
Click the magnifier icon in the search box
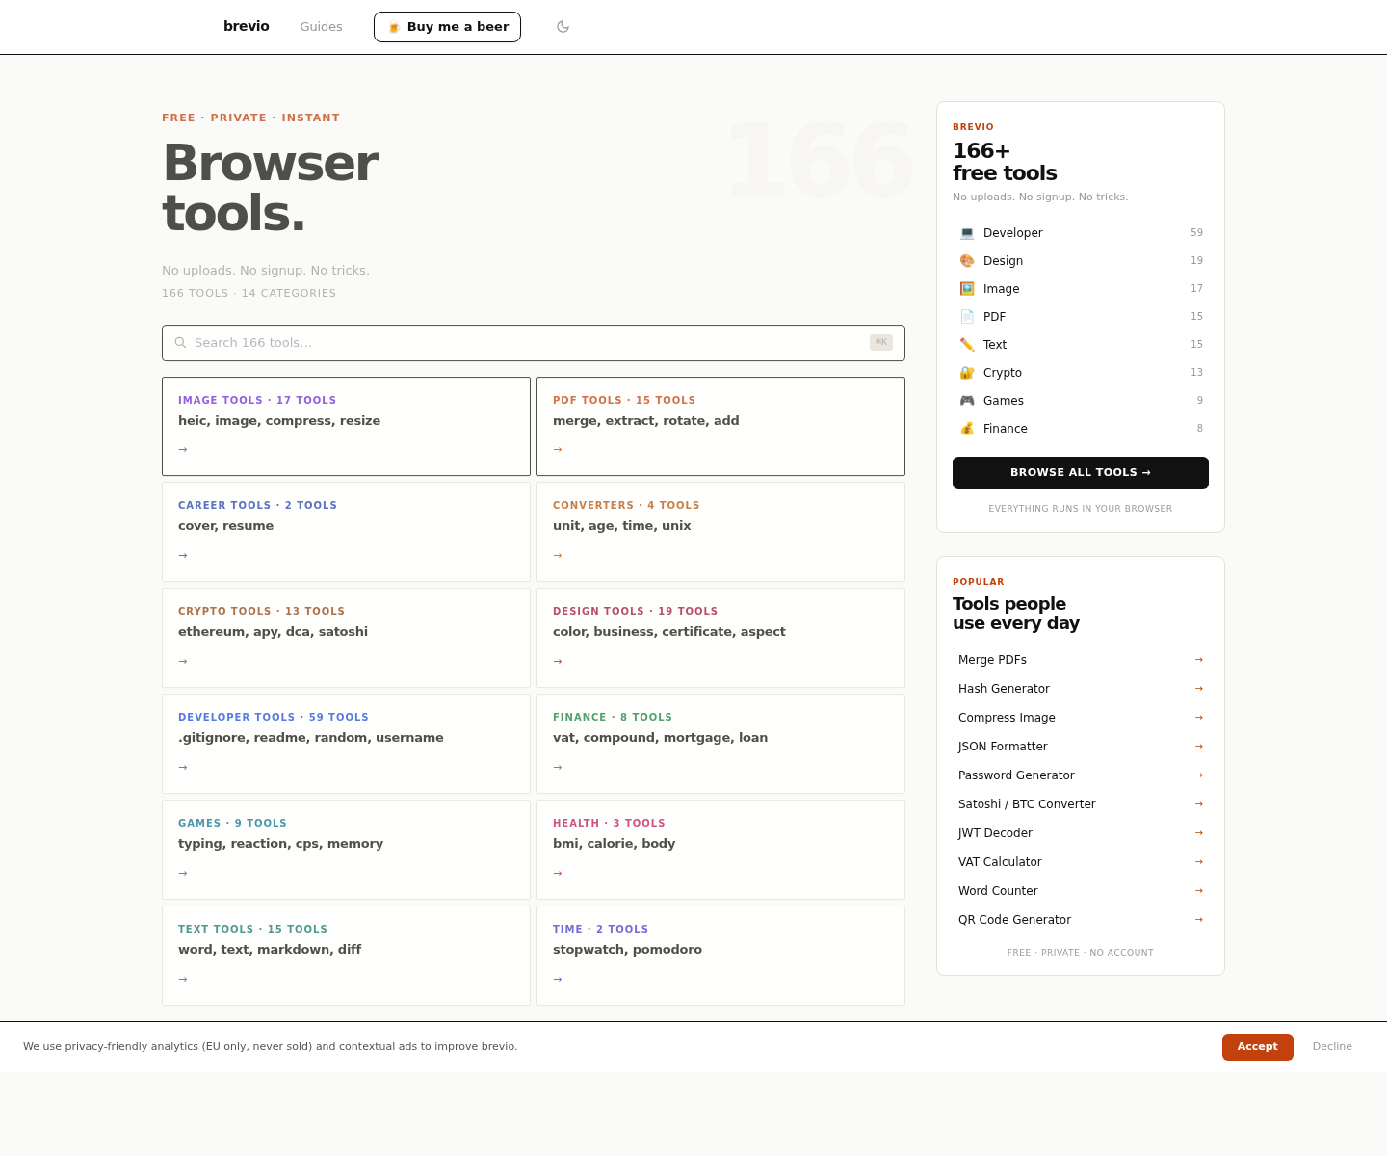[180, 343]
